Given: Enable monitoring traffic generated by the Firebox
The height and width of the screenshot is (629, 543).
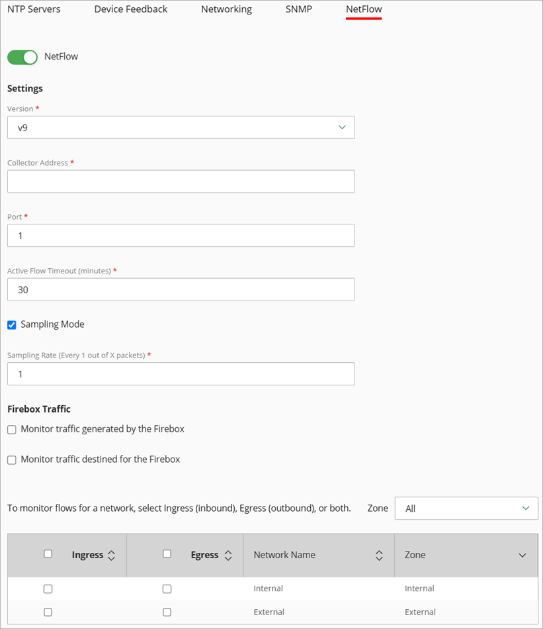Looking at the screenshot, I should [11, 430].
